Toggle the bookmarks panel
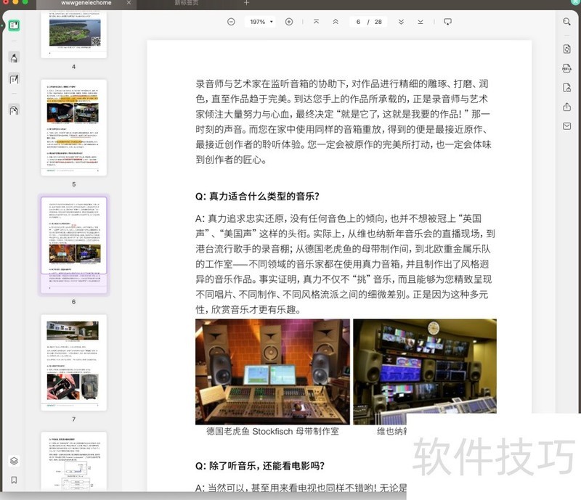The width and height of the screenshot is (581, 500). (x=14, y=480)
